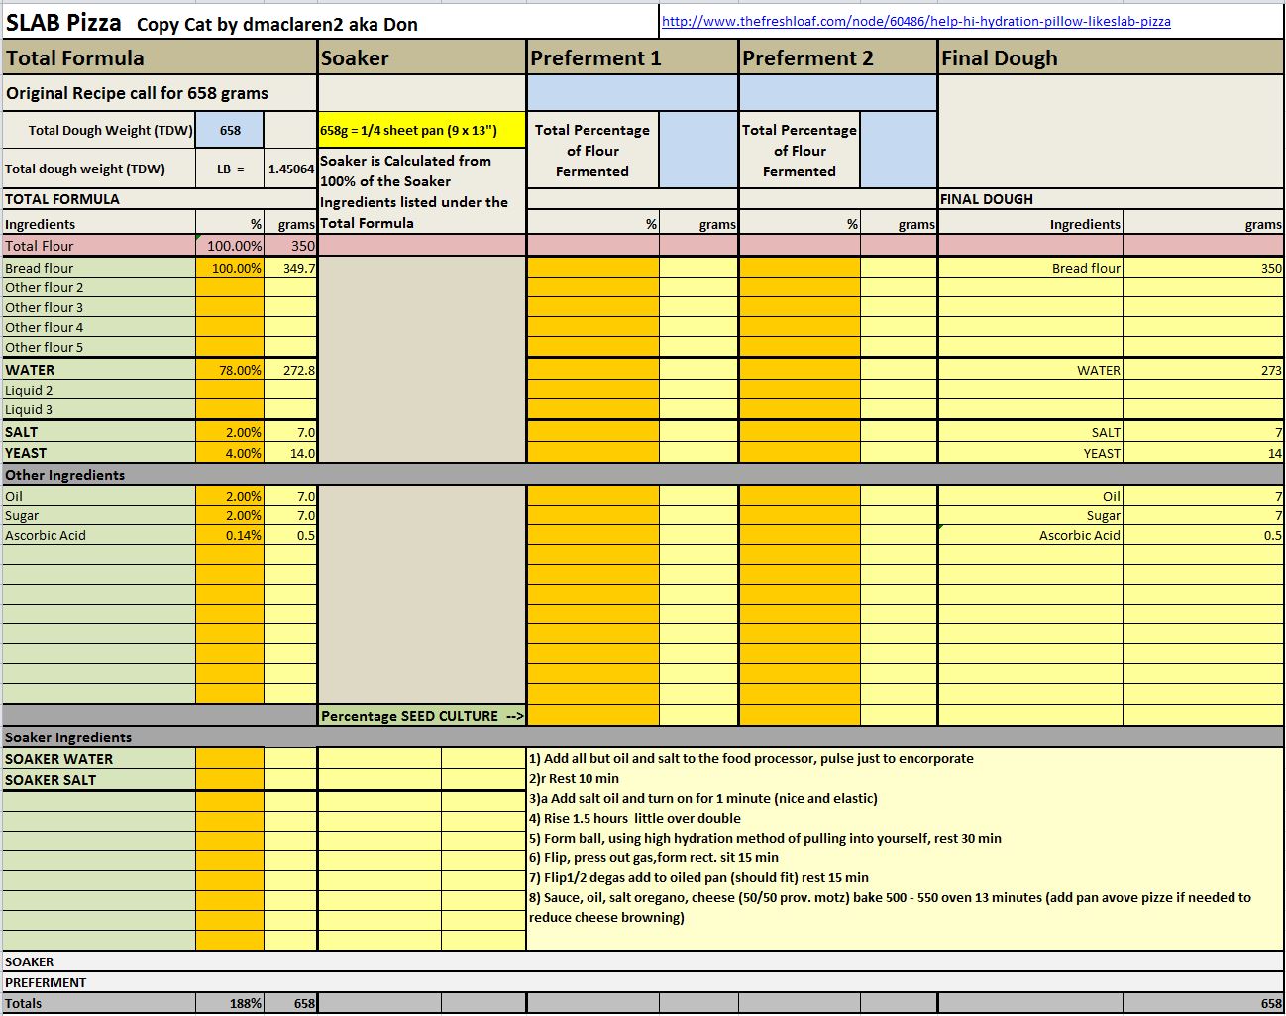Select the WATER percentage cell showing 78.00%
1286x1016 pixels.
pos(230,370)
